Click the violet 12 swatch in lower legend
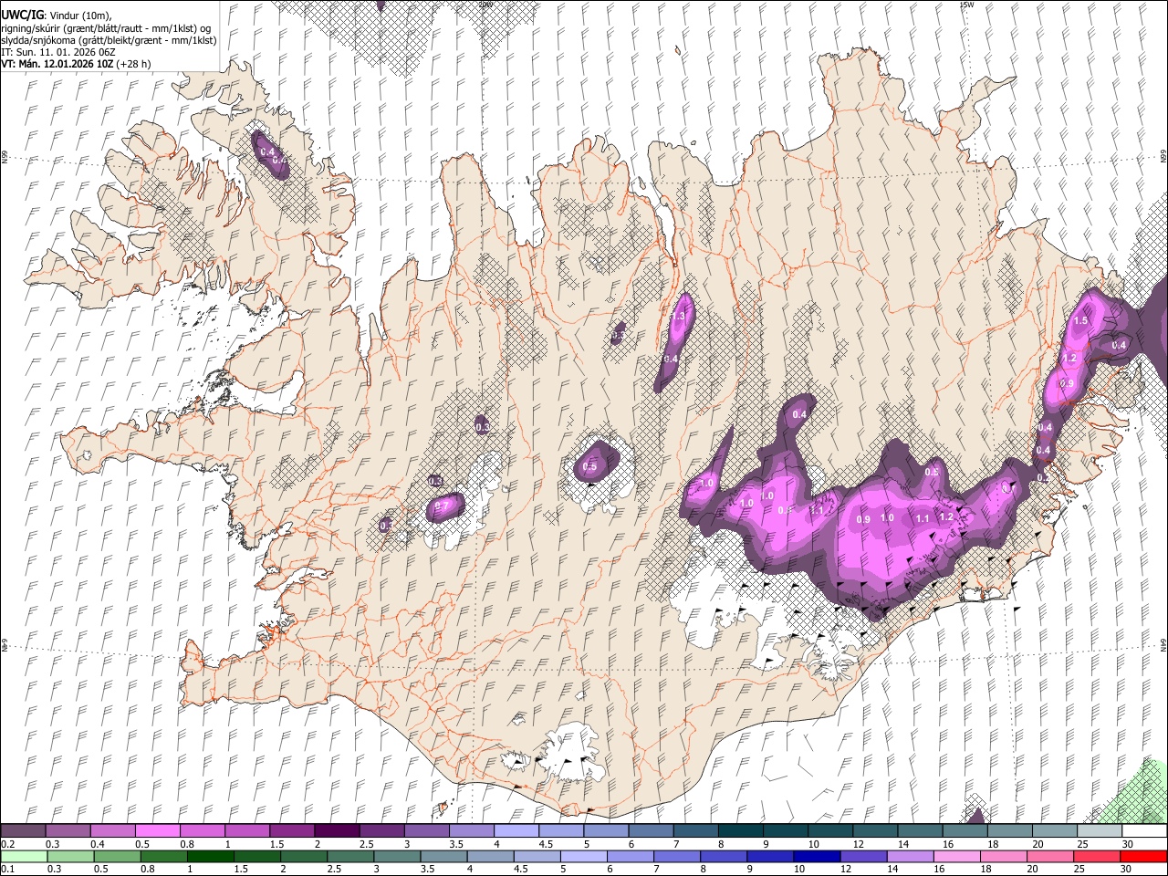 point(863,857)
